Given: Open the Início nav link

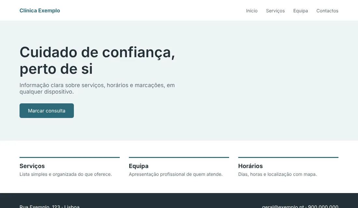Looking at the screenshot, I should [252, 11].
